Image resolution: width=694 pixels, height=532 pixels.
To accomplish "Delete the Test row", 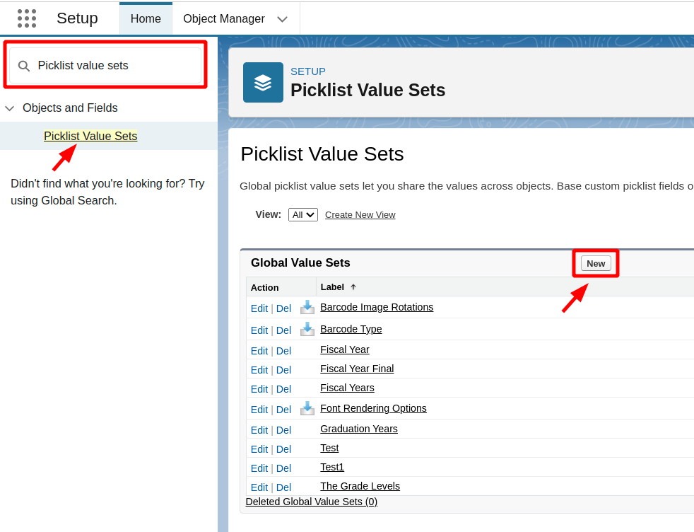I will 283,449.
